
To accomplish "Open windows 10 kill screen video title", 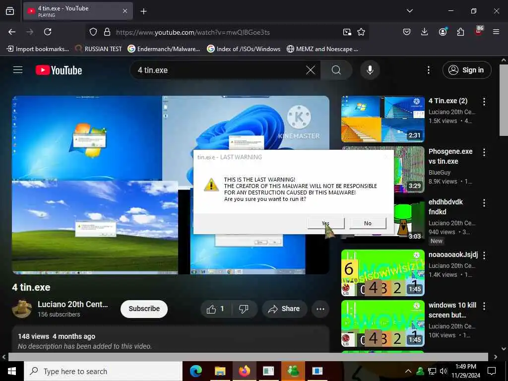I will click(x=452, y=310).
